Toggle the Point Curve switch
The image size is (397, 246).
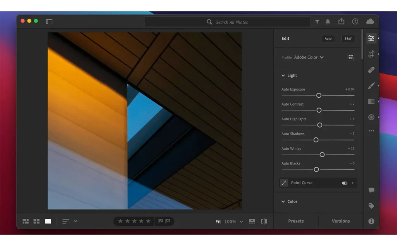pos(345,183)
